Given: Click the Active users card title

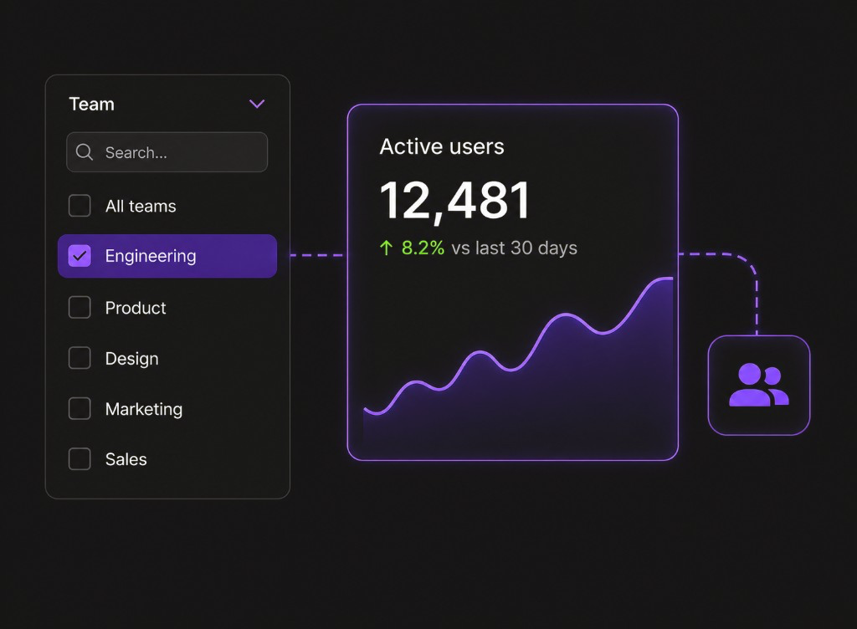Looking at the screenshot, I should (442, 146).
